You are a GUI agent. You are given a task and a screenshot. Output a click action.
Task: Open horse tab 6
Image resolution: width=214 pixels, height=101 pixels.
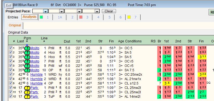point(120,17)
